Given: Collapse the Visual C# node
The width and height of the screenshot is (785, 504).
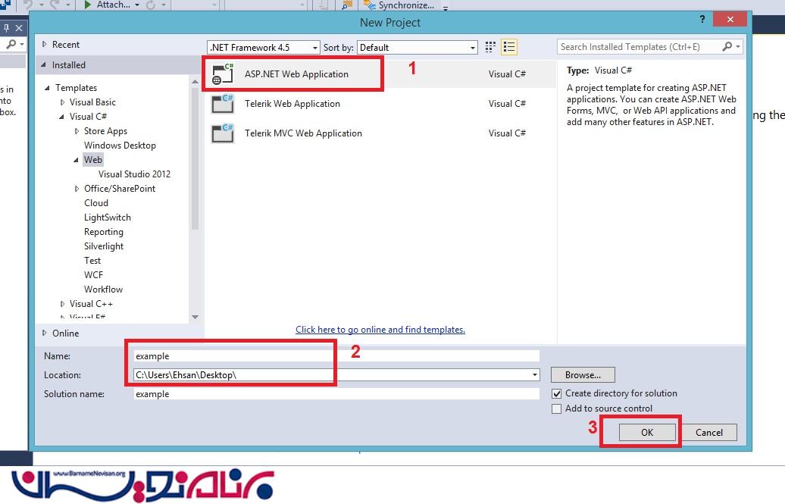Looking at the screenshot, I should [x=61, y=117].
